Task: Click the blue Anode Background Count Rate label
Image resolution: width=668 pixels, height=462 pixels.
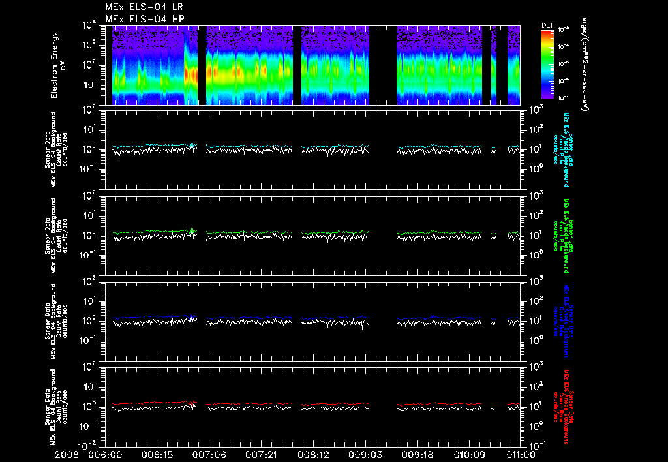Action: 563,321
